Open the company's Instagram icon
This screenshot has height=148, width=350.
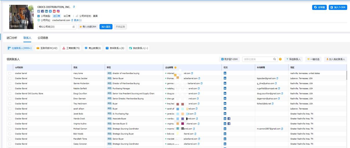(58, 11)
